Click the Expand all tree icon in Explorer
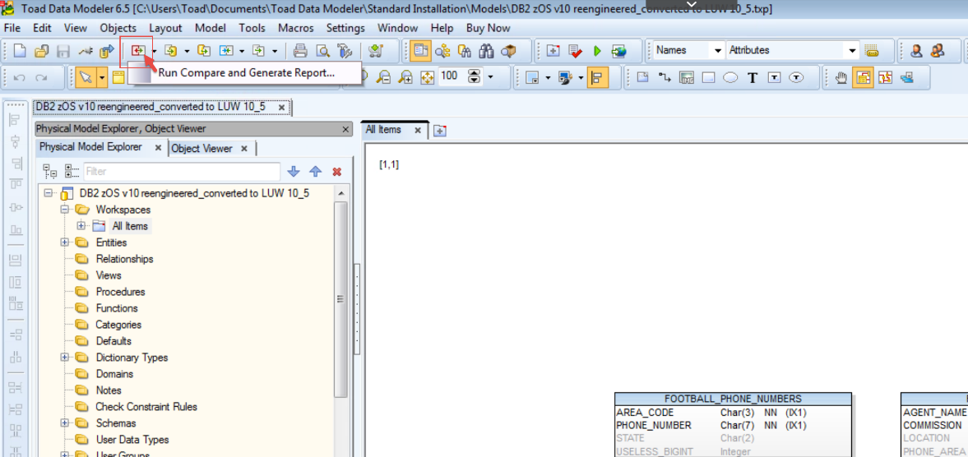Viewport: 968px width, 457px height. (x=49, y=172)
